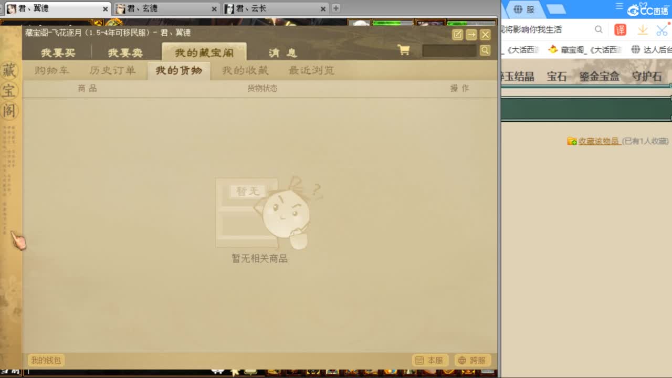The image size is (672, 378).
Task: Select the 我的藏宝阁 tab
Action: pos(204,52)
